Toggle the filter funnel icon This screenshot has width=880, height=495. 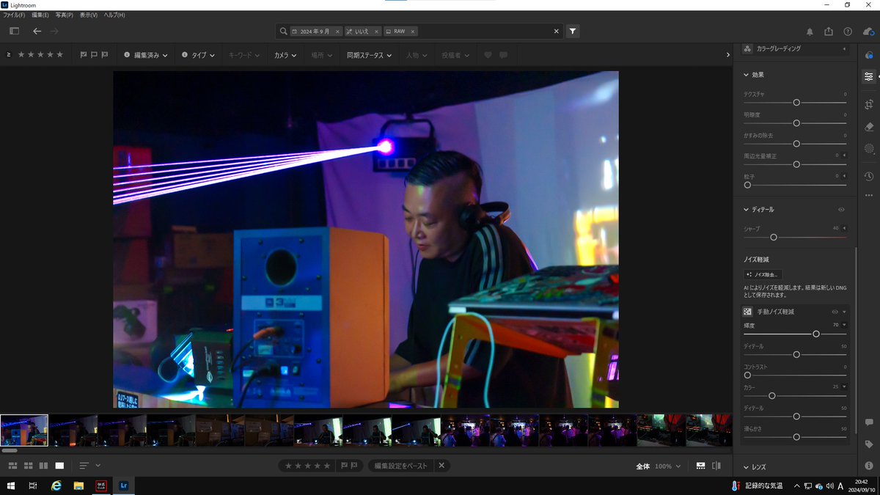point(573,31)
